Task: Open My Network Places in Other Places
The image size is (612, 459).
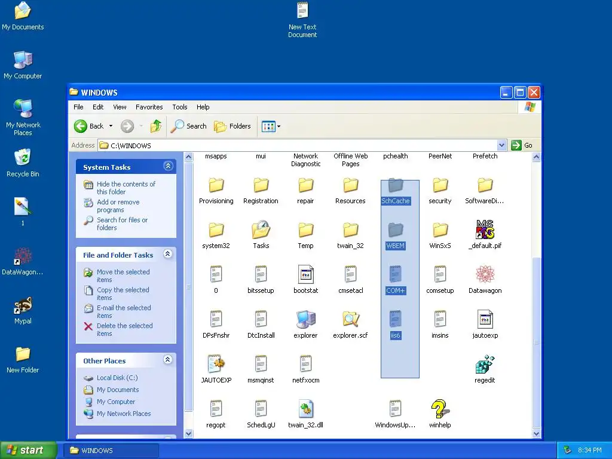Action: [x=124, y=414]
